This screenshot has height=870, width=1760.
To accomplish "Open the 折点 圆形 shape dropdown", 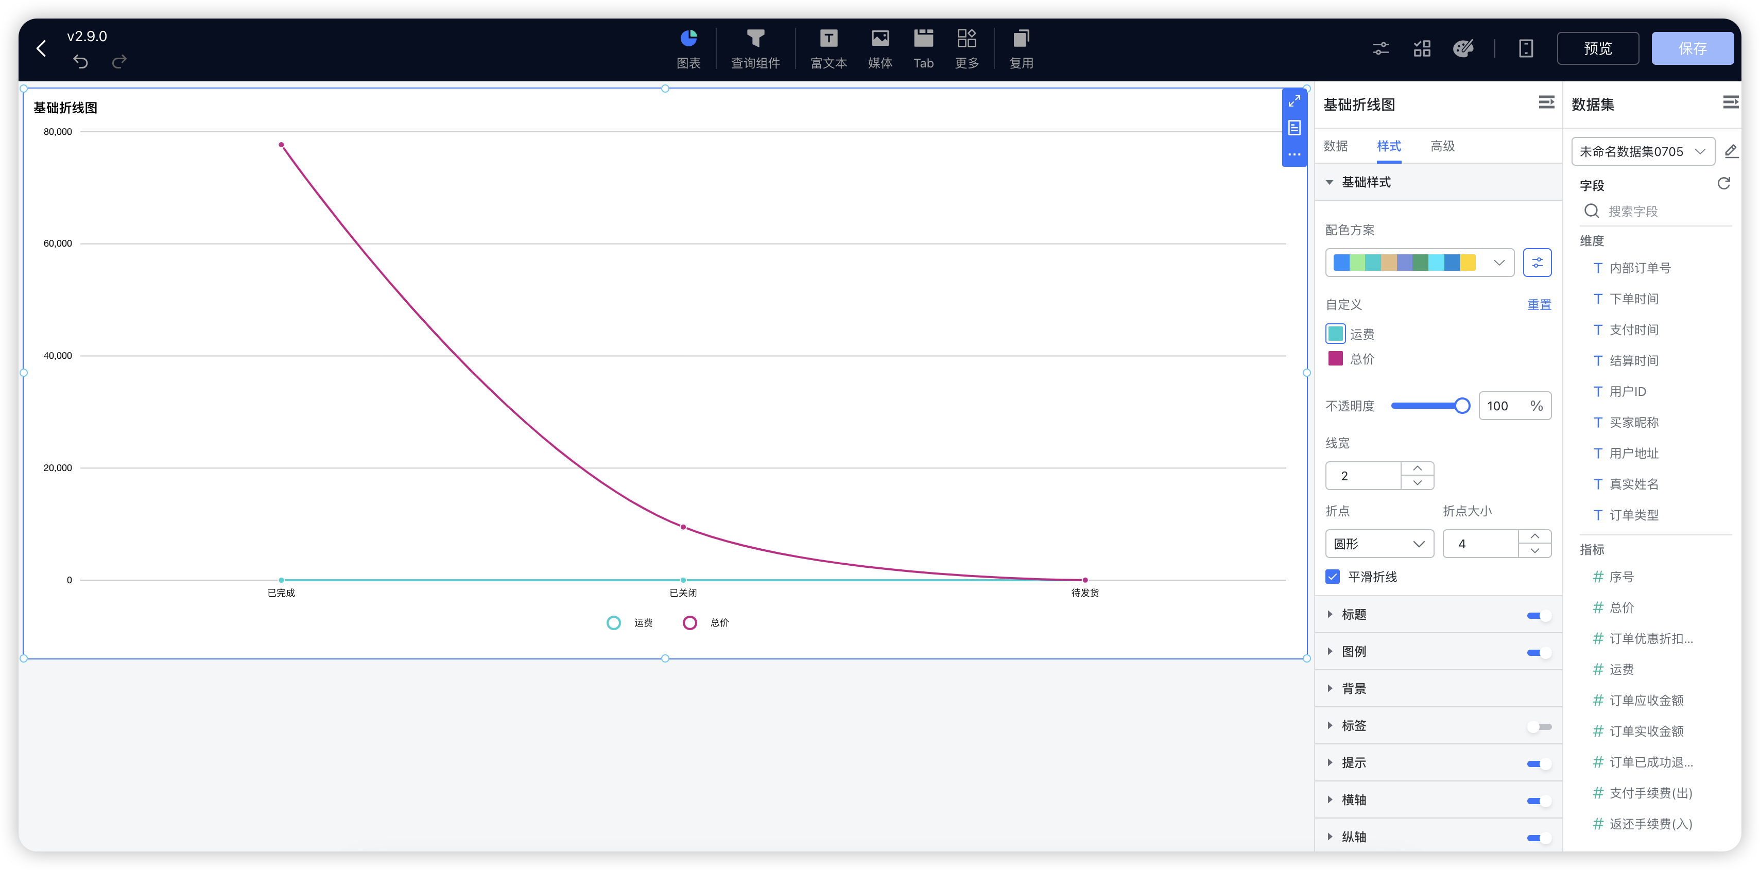I will click(x=1379, y=544).
